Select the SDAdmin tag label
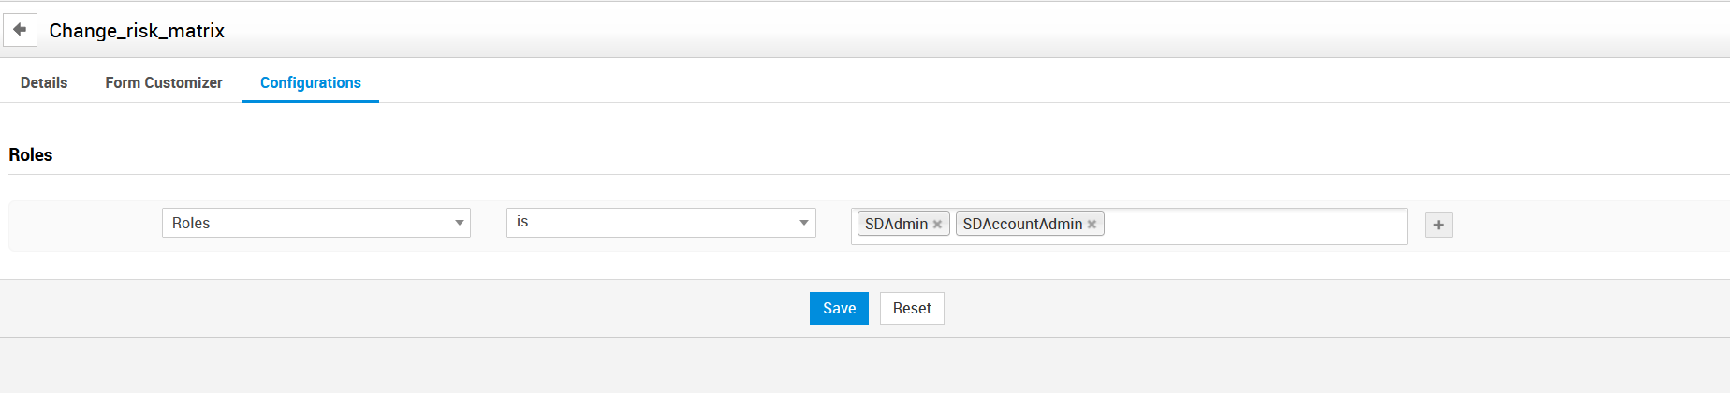Image resolution: width=1730 pixels, height=393 pixels. (896, 225)
